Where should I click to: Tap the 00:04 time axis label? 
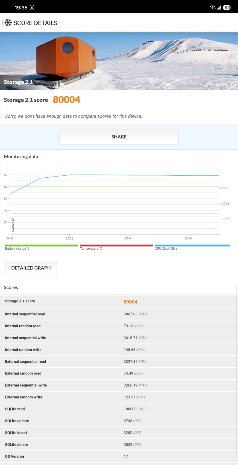(x=129, y=238)
